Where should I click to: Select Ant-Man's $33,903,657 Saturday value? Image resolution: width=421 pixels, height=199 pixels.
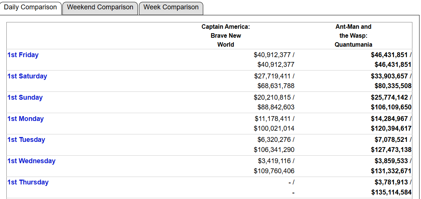389,76
